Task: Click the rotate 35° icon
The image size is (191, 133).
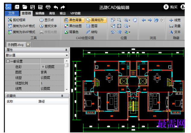Action: pos(113,32)
